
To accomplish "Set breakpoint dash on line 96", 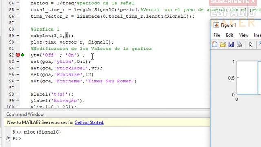I will [x=18, y=81].
